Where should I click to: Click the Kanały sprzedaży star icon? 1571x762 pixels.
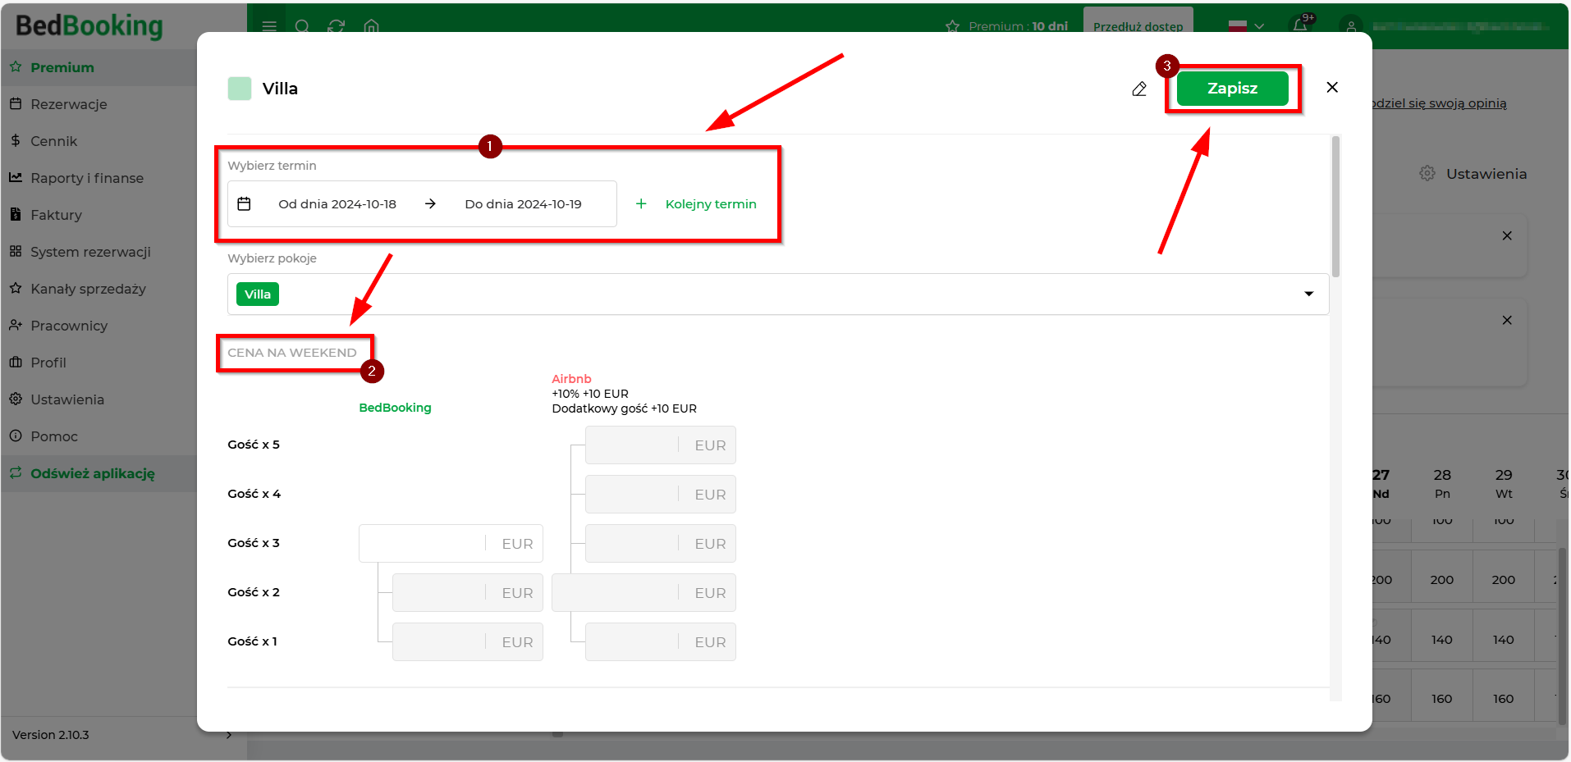(x=16, y=288)
